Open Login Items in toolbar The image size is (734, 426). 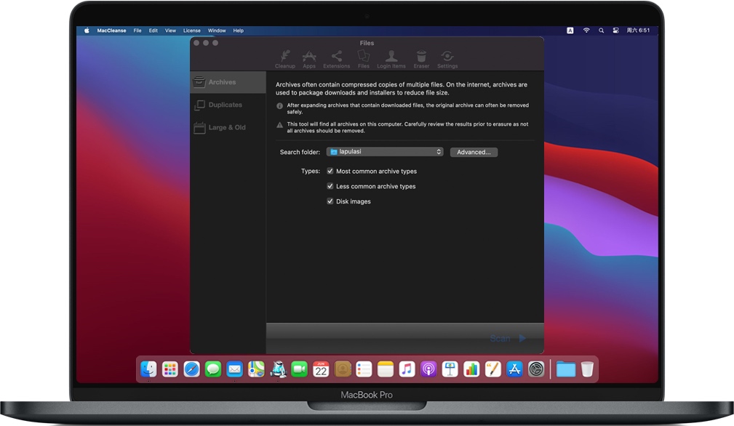coord(391,59)
